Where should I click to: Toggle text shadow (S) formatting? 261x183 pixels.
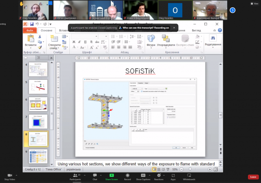91,42
